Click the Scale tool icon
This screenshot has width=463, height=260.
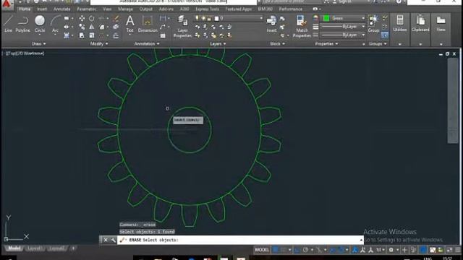point(92,35)
